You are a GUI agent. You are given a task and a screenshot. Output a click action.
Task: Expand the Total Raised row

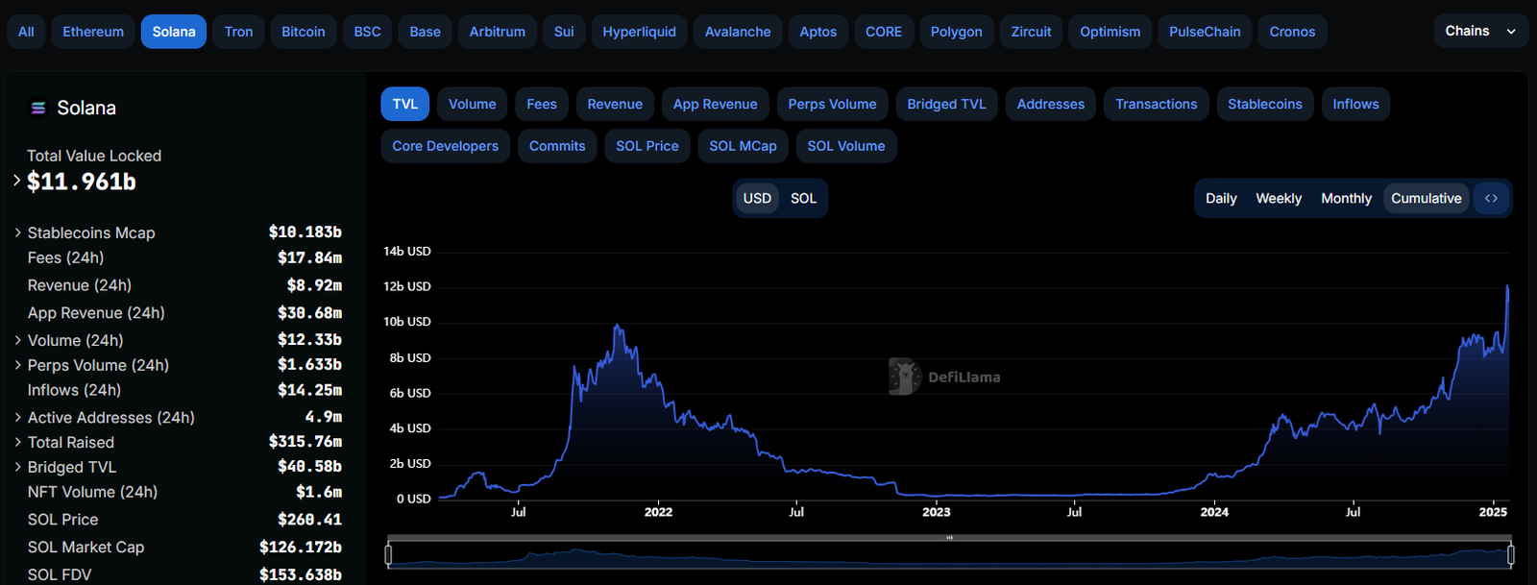17,442
